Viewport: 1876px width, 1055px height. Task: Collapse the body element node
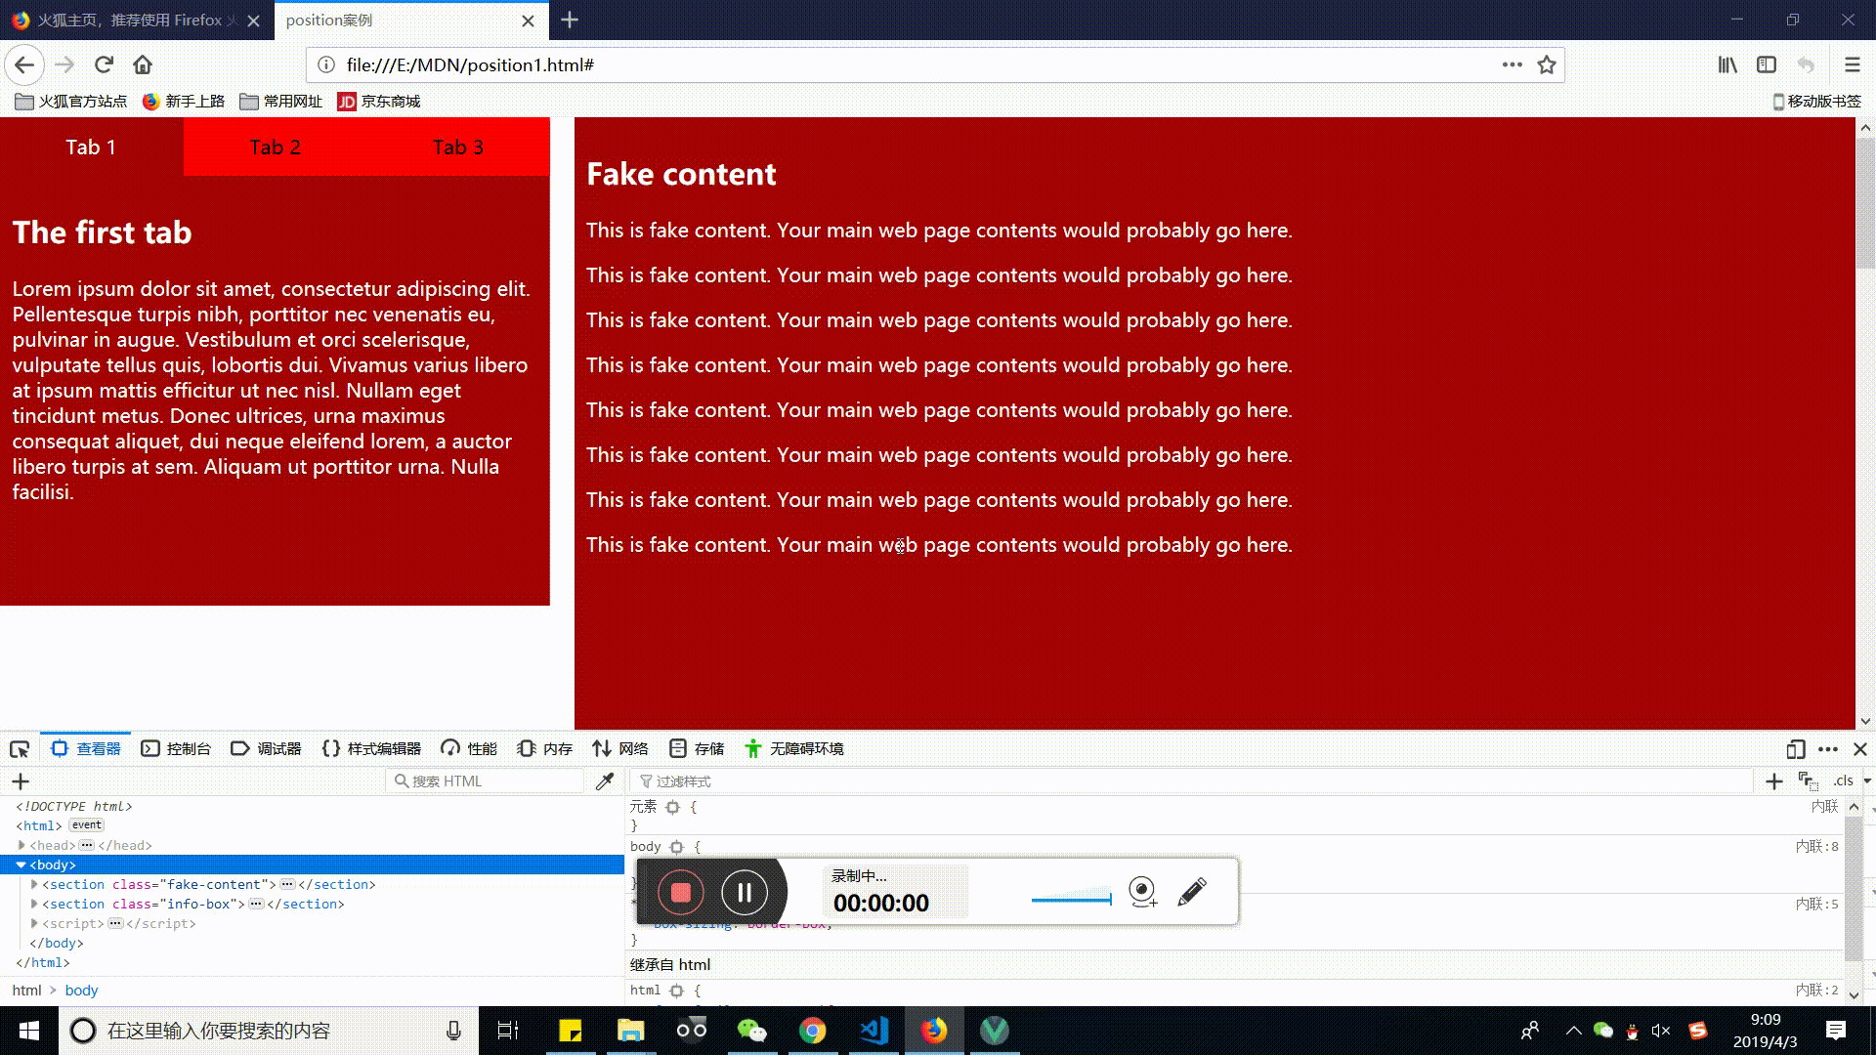21,865
